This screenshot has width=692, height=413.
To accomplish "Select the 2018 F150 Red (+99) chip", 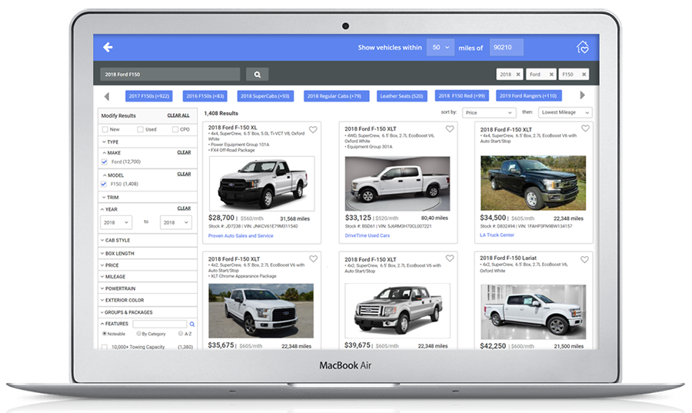I will 461,95.
